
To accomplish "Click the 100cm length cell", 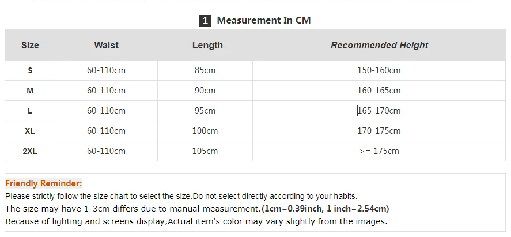I will [205, 131].
